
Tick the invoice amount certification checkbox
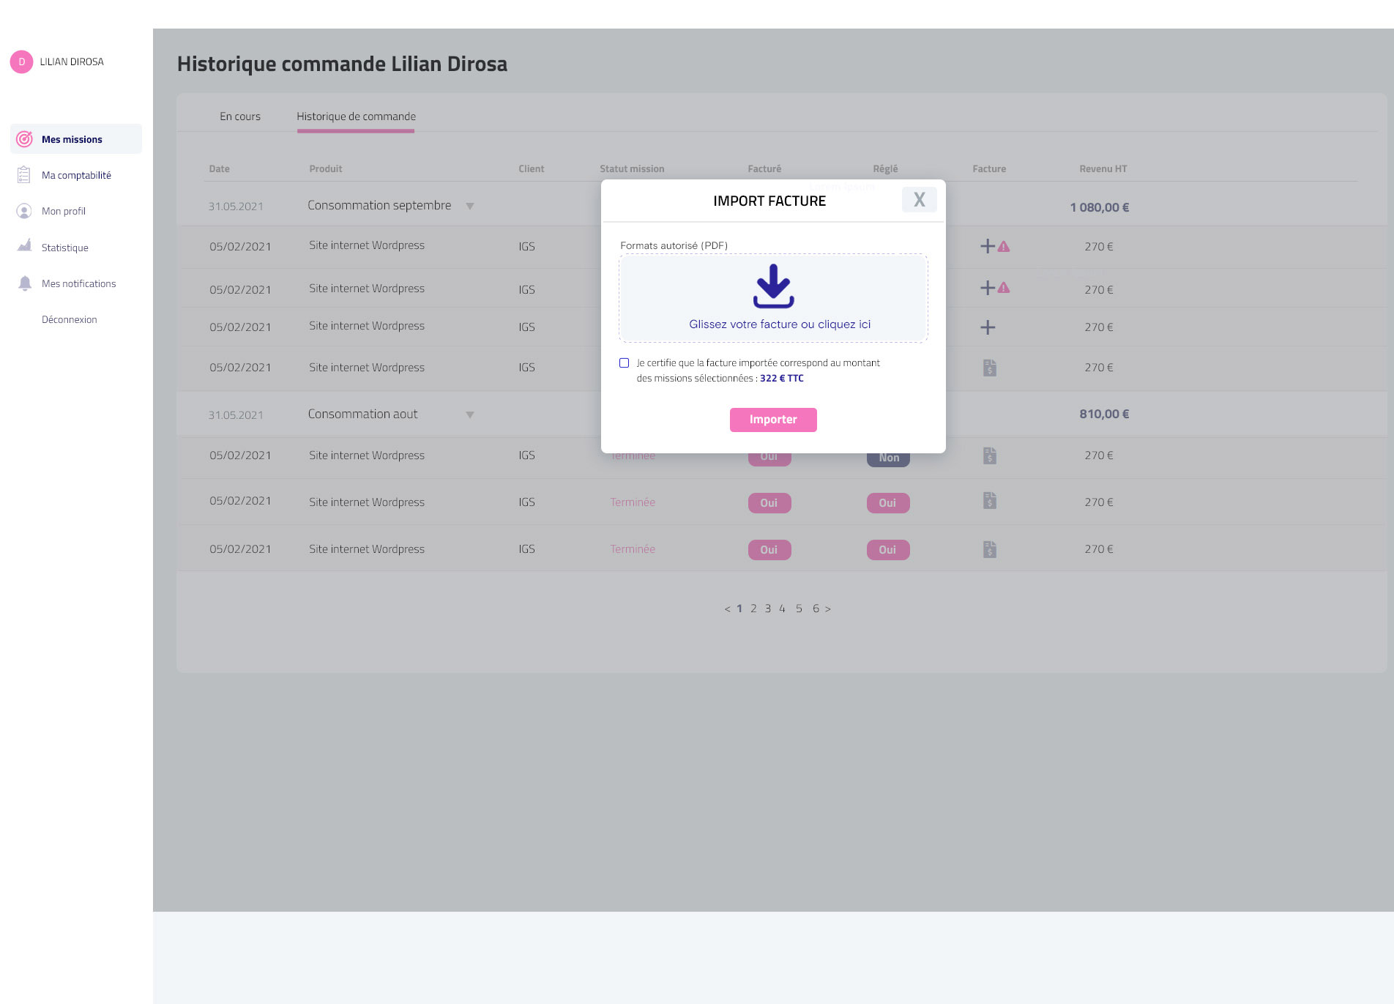(624, 363)
